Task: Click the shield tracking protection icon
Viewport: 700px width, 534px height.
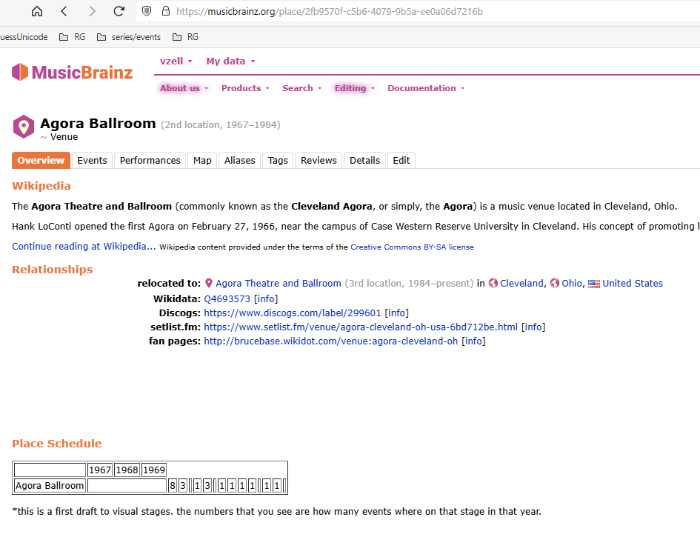Action: click(147, 11)
